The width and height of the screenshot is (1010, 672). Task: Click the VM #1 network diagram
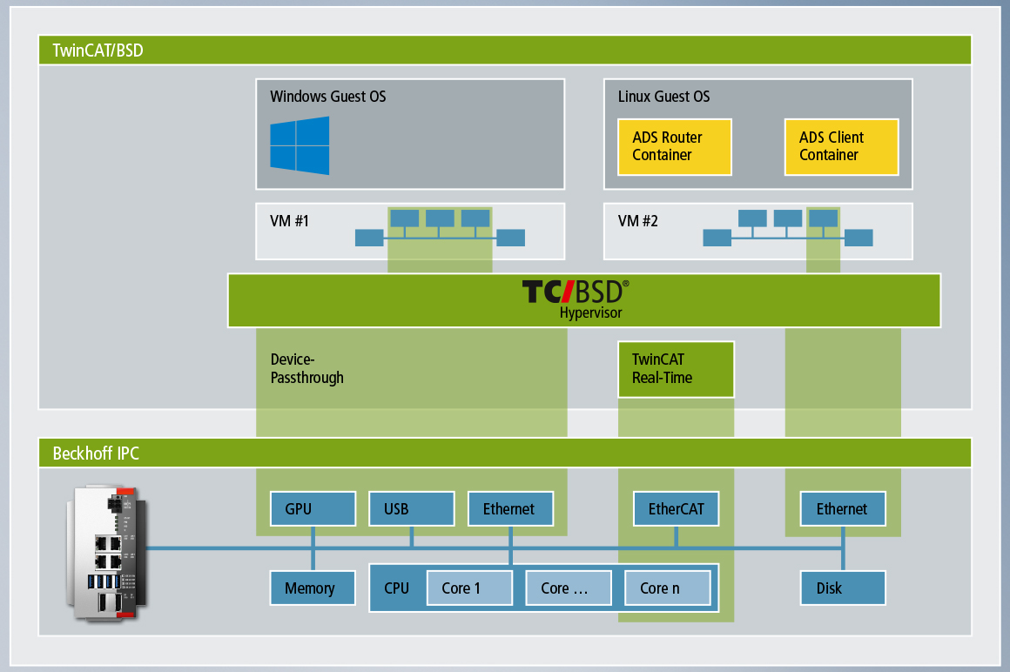pyautogui.click(x=440, y=228)
